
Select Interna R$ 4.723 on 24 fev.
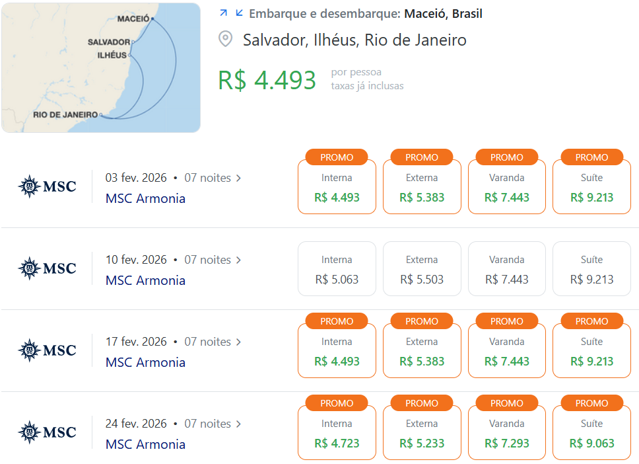(x=337, y=432)
